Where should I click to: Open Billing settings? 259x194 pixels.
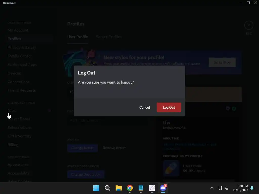pyautogui.click(x=13, y=144)
